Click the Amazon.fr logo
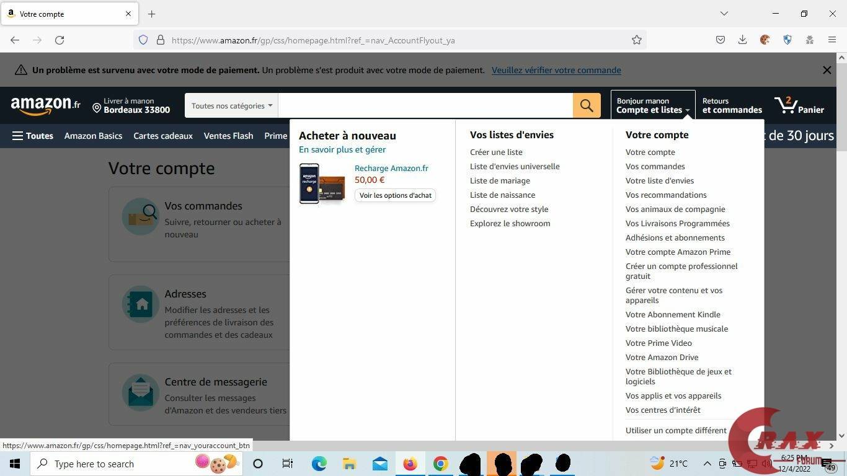 [x=46, y=105]
